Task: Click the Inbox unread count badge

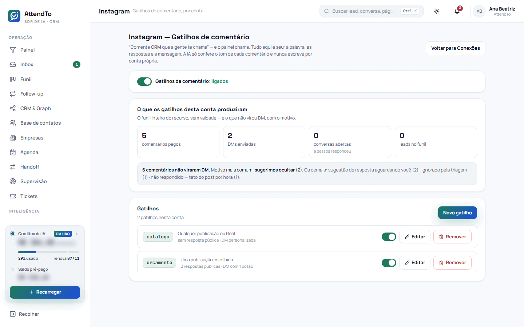Action: (76, 64)
